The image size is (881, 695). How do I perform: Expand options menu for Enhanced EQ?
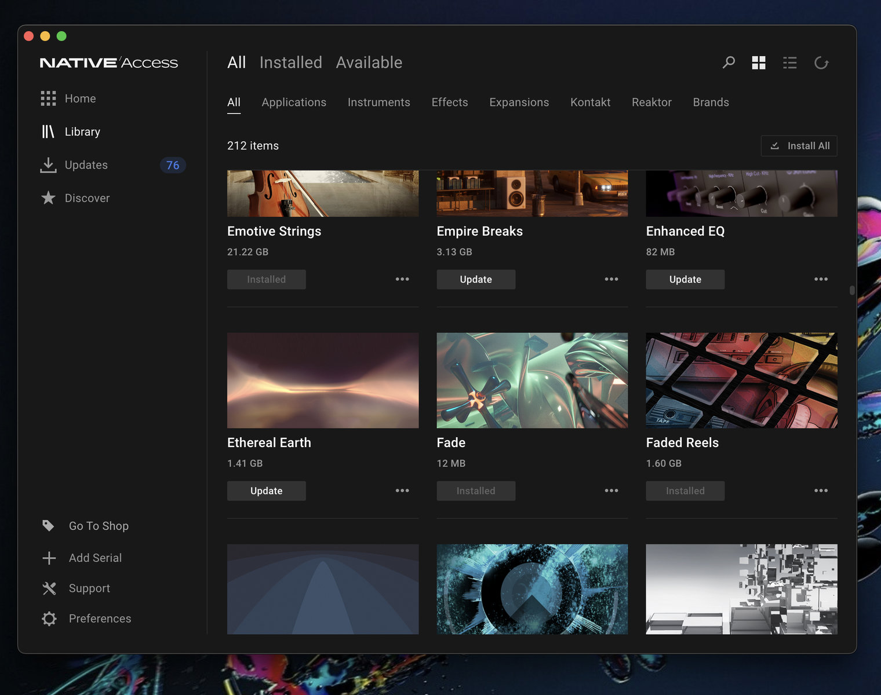pyautogui.click(x=821, y=279)
